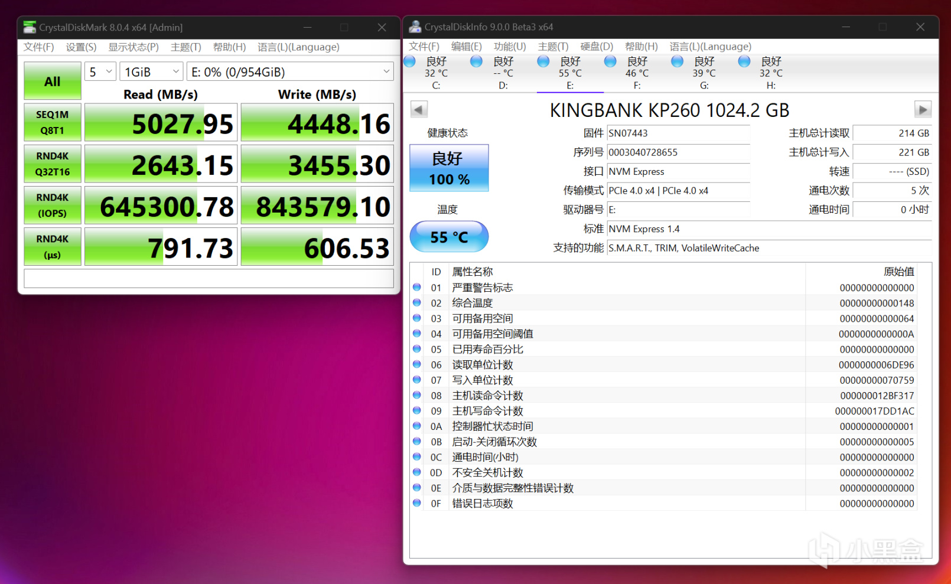This screenshot has width=951, height=584.
Task: Click status dot for attribute 05 已用寿命百分比
Action: [x=417, y=348]
